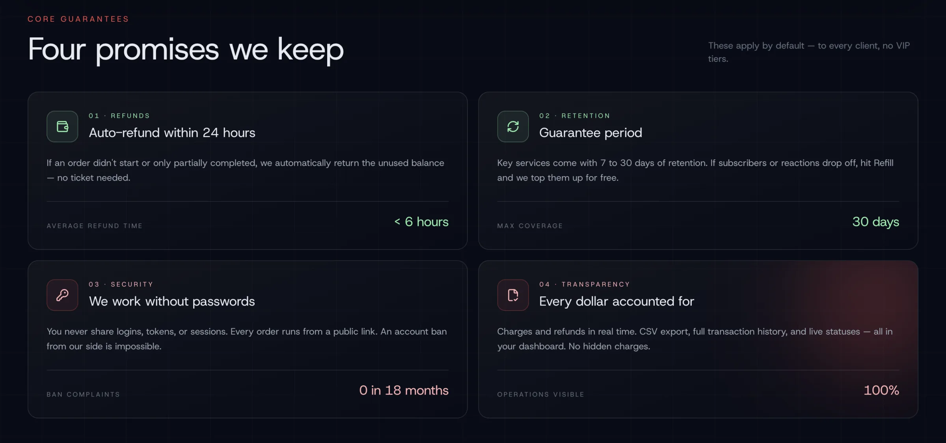Select the "Auto-refund within 24 hours" heading

point(172,133)
